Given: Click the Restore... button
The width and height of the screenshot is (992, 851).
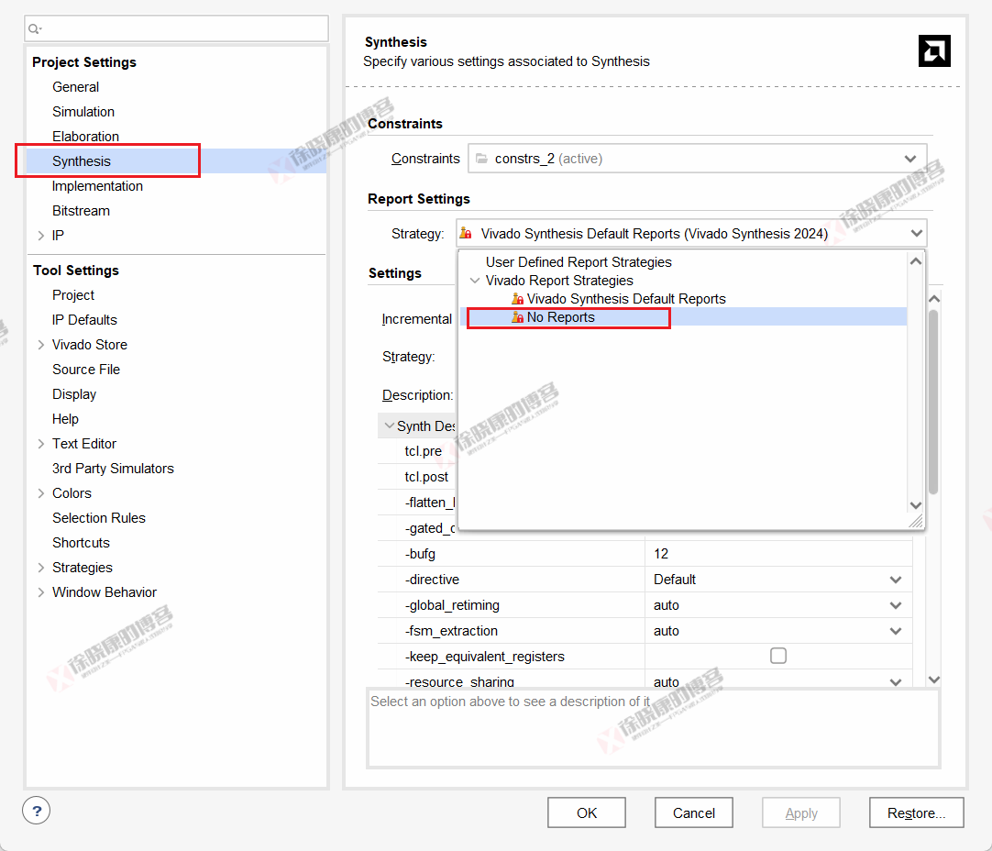Looking at the screenshot, I should [917, 813].
